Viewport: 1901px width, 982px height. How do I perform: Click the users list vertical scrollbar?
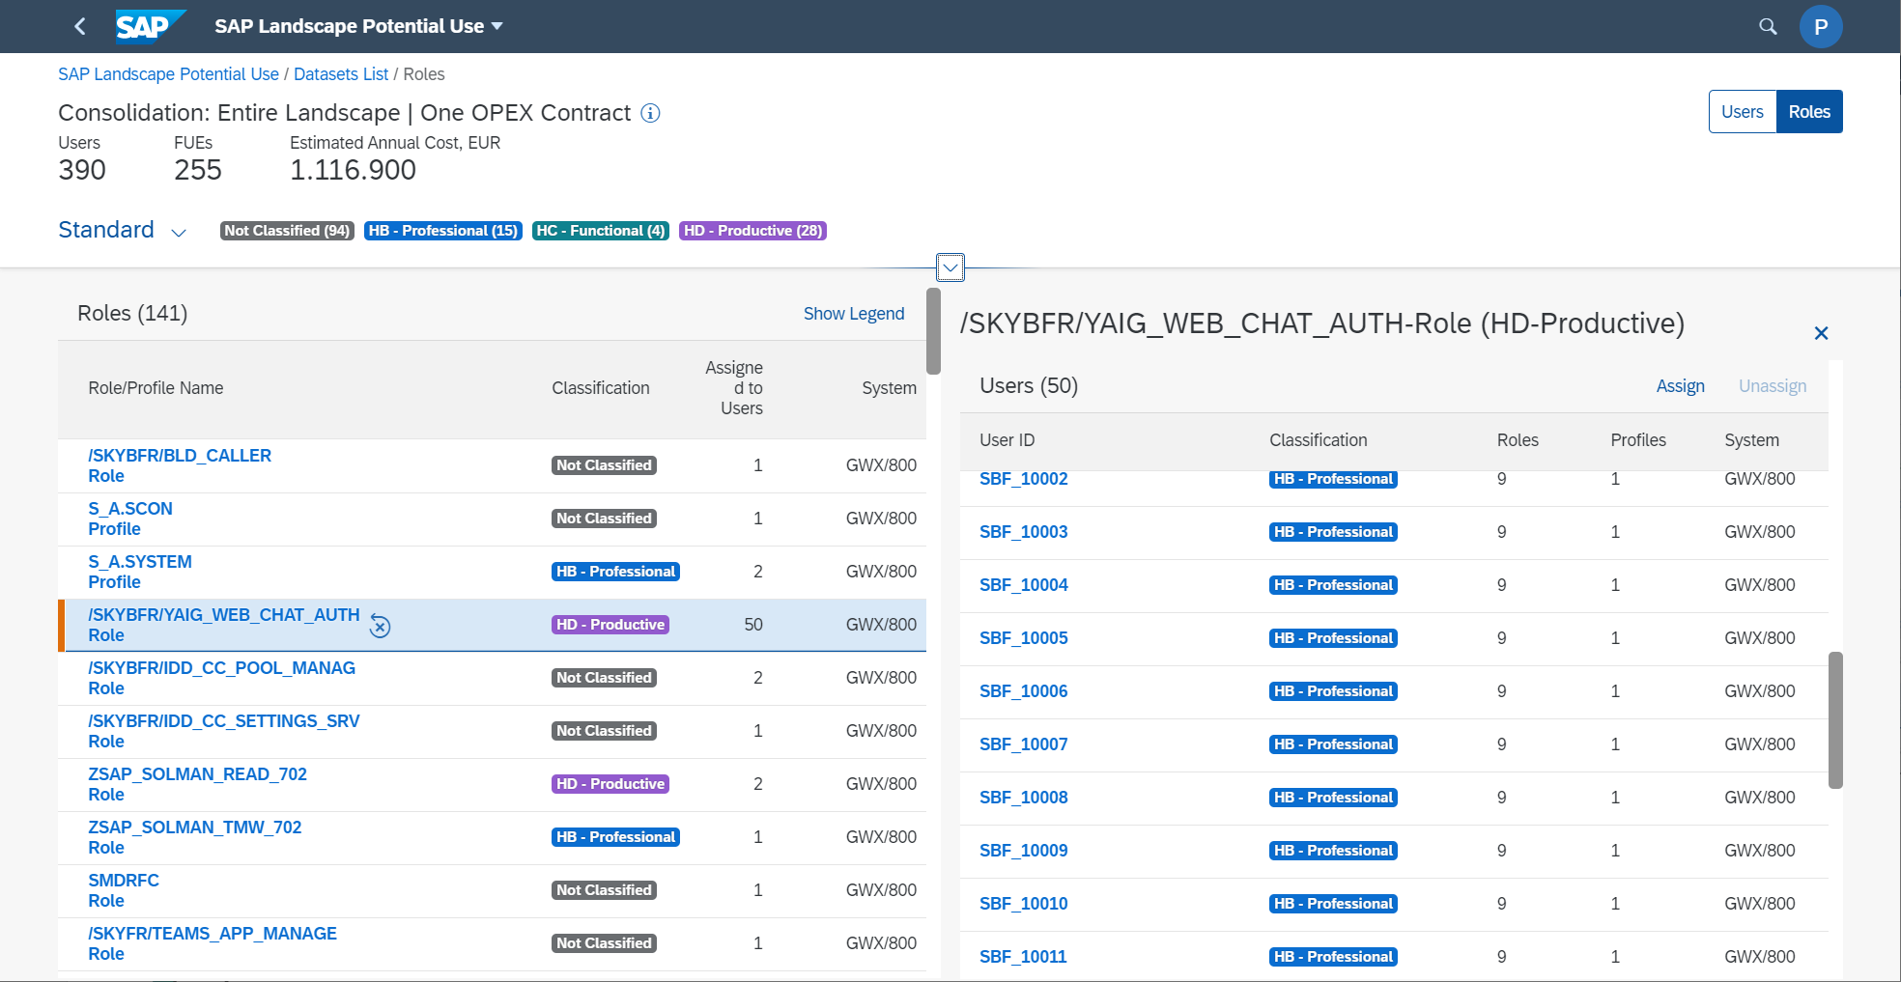coord(1835,719)
